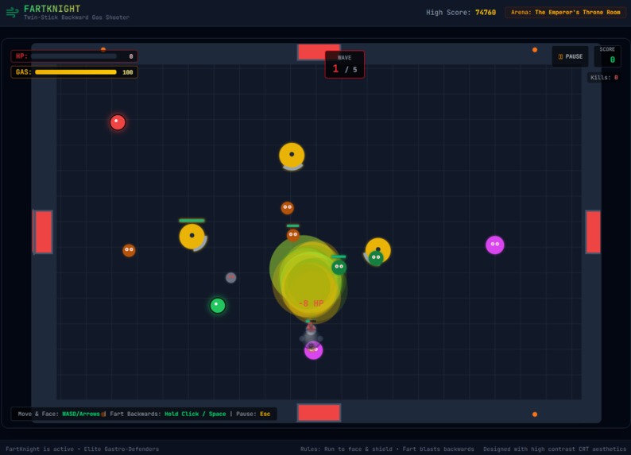Click the floating -8 HP damage text
Screen dimensions: 631x455
(311, 303)
